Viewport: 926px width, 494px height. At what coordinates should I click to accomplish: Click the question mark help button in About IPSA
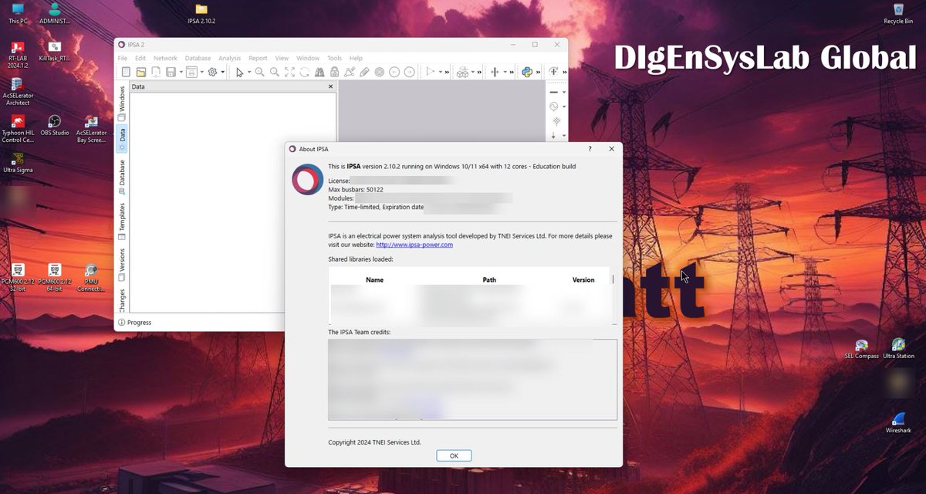click(590, 149)
